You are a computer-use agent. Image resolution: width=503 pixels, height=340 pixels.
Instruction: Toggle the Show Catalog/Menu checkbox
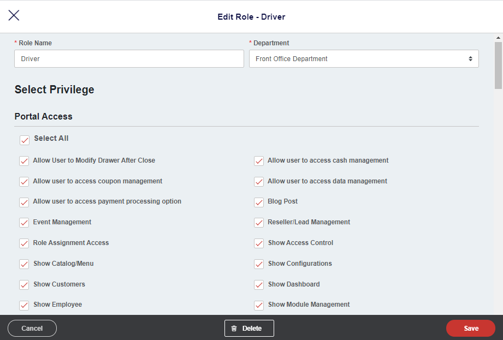point(24,264)
